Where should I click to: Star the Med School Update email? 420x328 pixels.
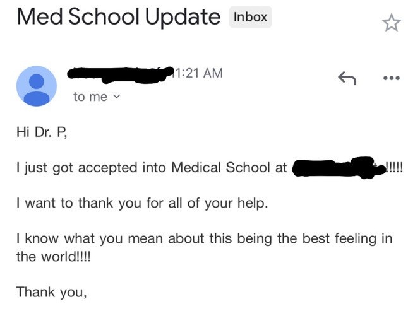[x=392, y=23]
